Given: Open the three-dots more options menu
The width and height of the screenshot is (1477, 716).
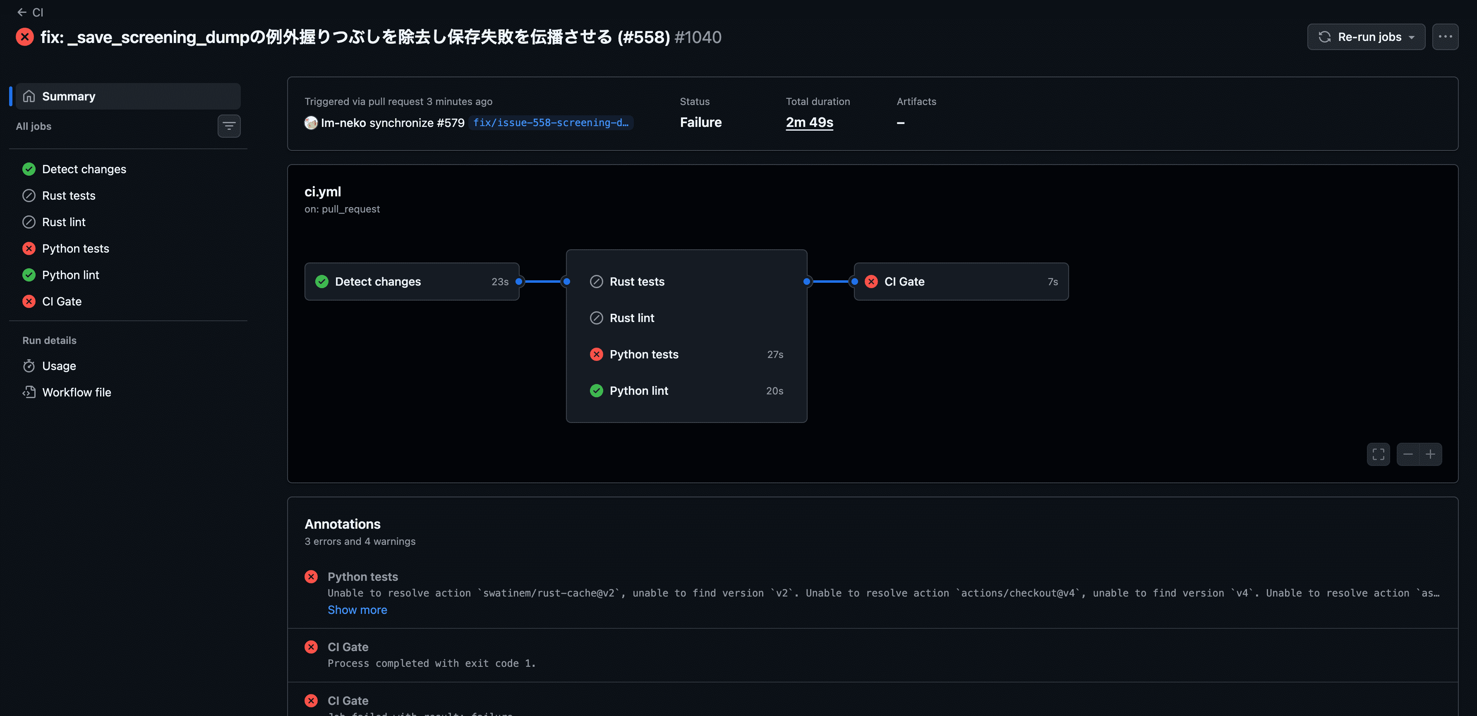Looking at the screenshot, I should click(1445, 37).
